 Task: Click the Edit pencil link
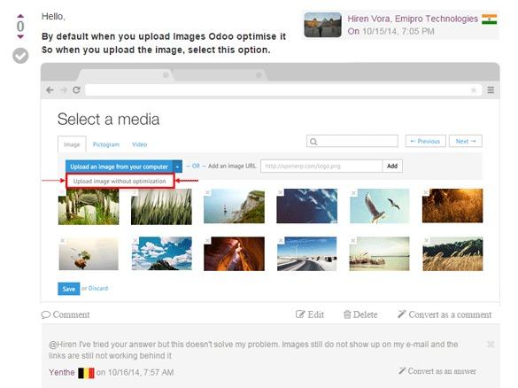[x=310, y=314]
